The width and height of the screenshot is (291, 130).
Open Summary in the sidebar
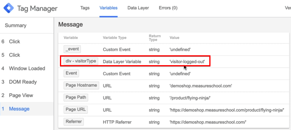16,25
